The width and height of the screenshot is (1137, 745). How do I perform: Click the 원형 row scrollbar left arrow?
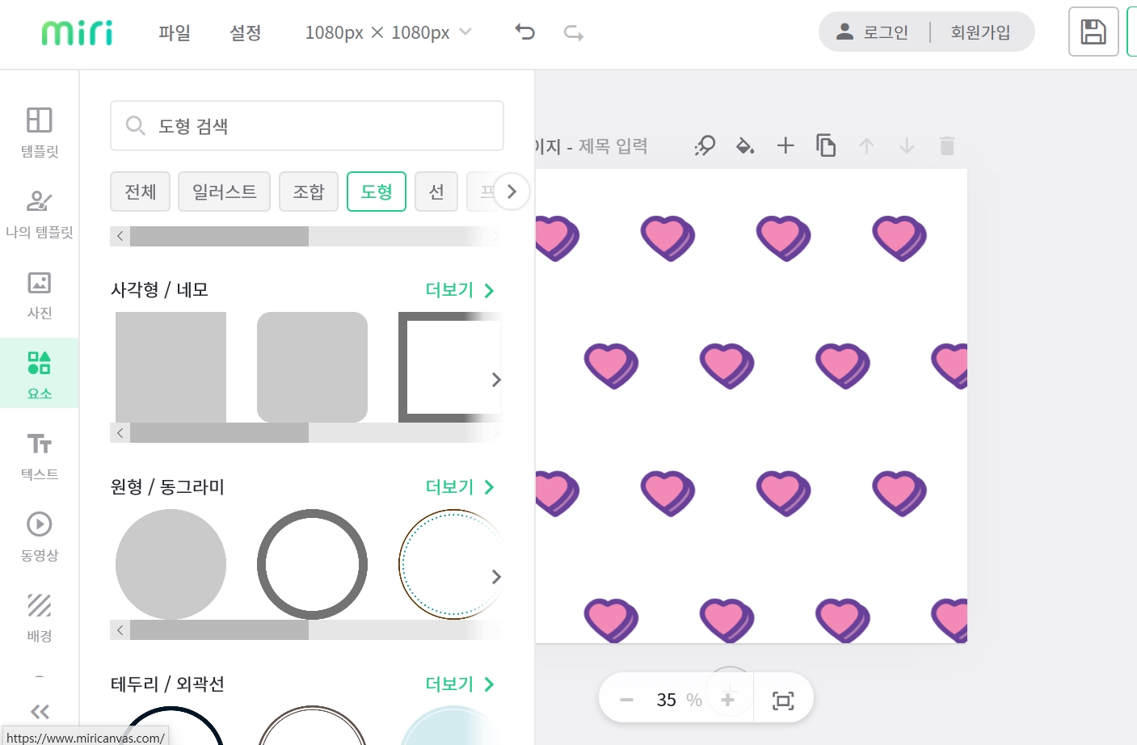(120, 630)
